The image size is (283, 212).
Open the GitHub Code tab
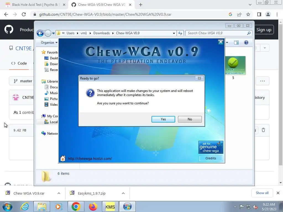click(x=19, y=63)
